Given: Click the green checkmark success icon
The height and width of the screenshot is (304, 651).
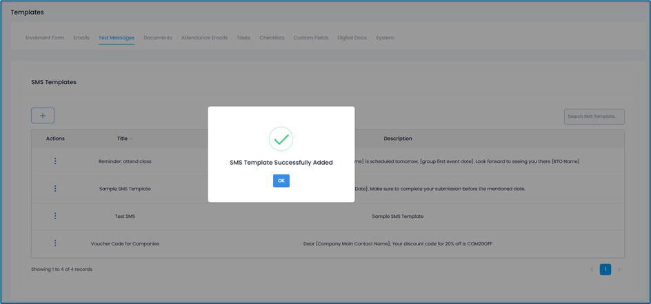Looking at the screenshot, I should pos(281,139).
